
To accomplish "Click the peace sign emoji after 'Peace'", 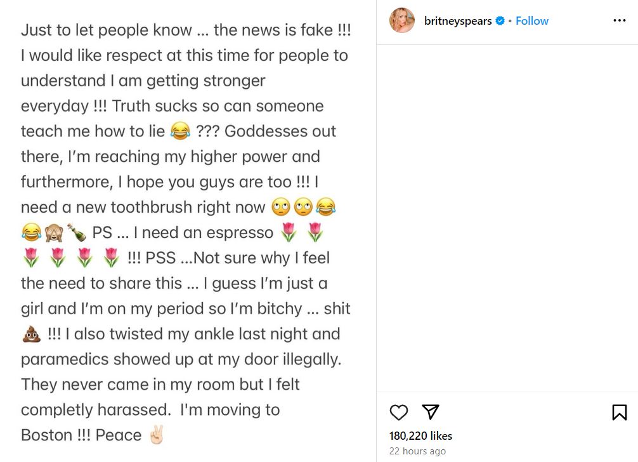I will [x=156, y=436].
